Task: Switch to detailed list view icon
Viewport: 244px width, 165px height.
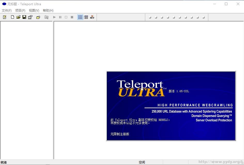Action: (x=86, y=17)
